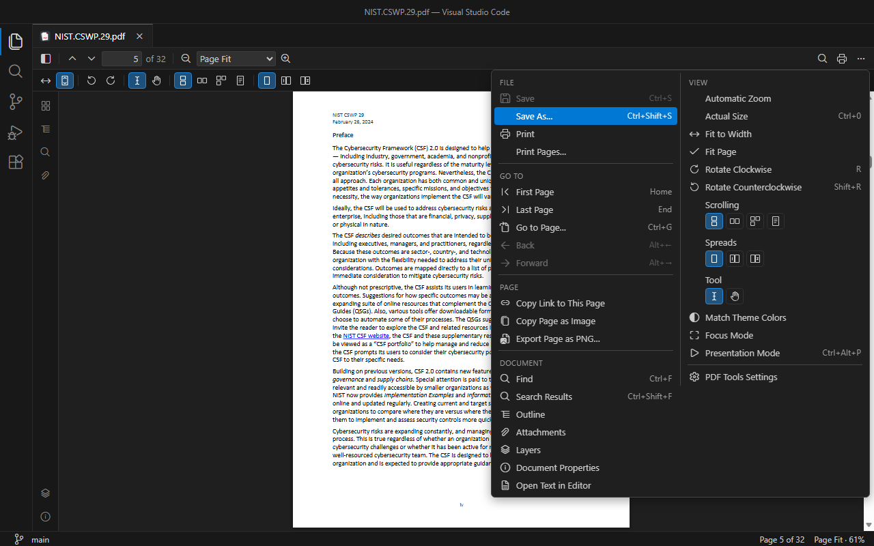874x546 pixels.
Task: Click the document info icon in the sidebar
Action: click(x=46, y=517)
